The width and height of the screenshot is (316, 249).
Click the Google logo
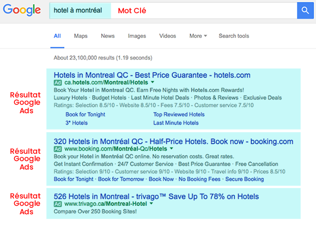(22, 10)
